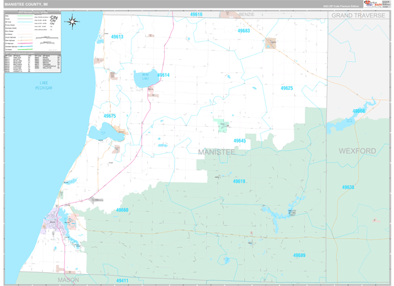Click the GRAND TRAVERSE county label
Viewport: 394px width, 286px height.
coord(358,14)
